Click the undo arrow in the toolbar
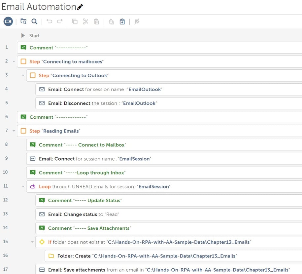The image size is (302, 274). 49,21
